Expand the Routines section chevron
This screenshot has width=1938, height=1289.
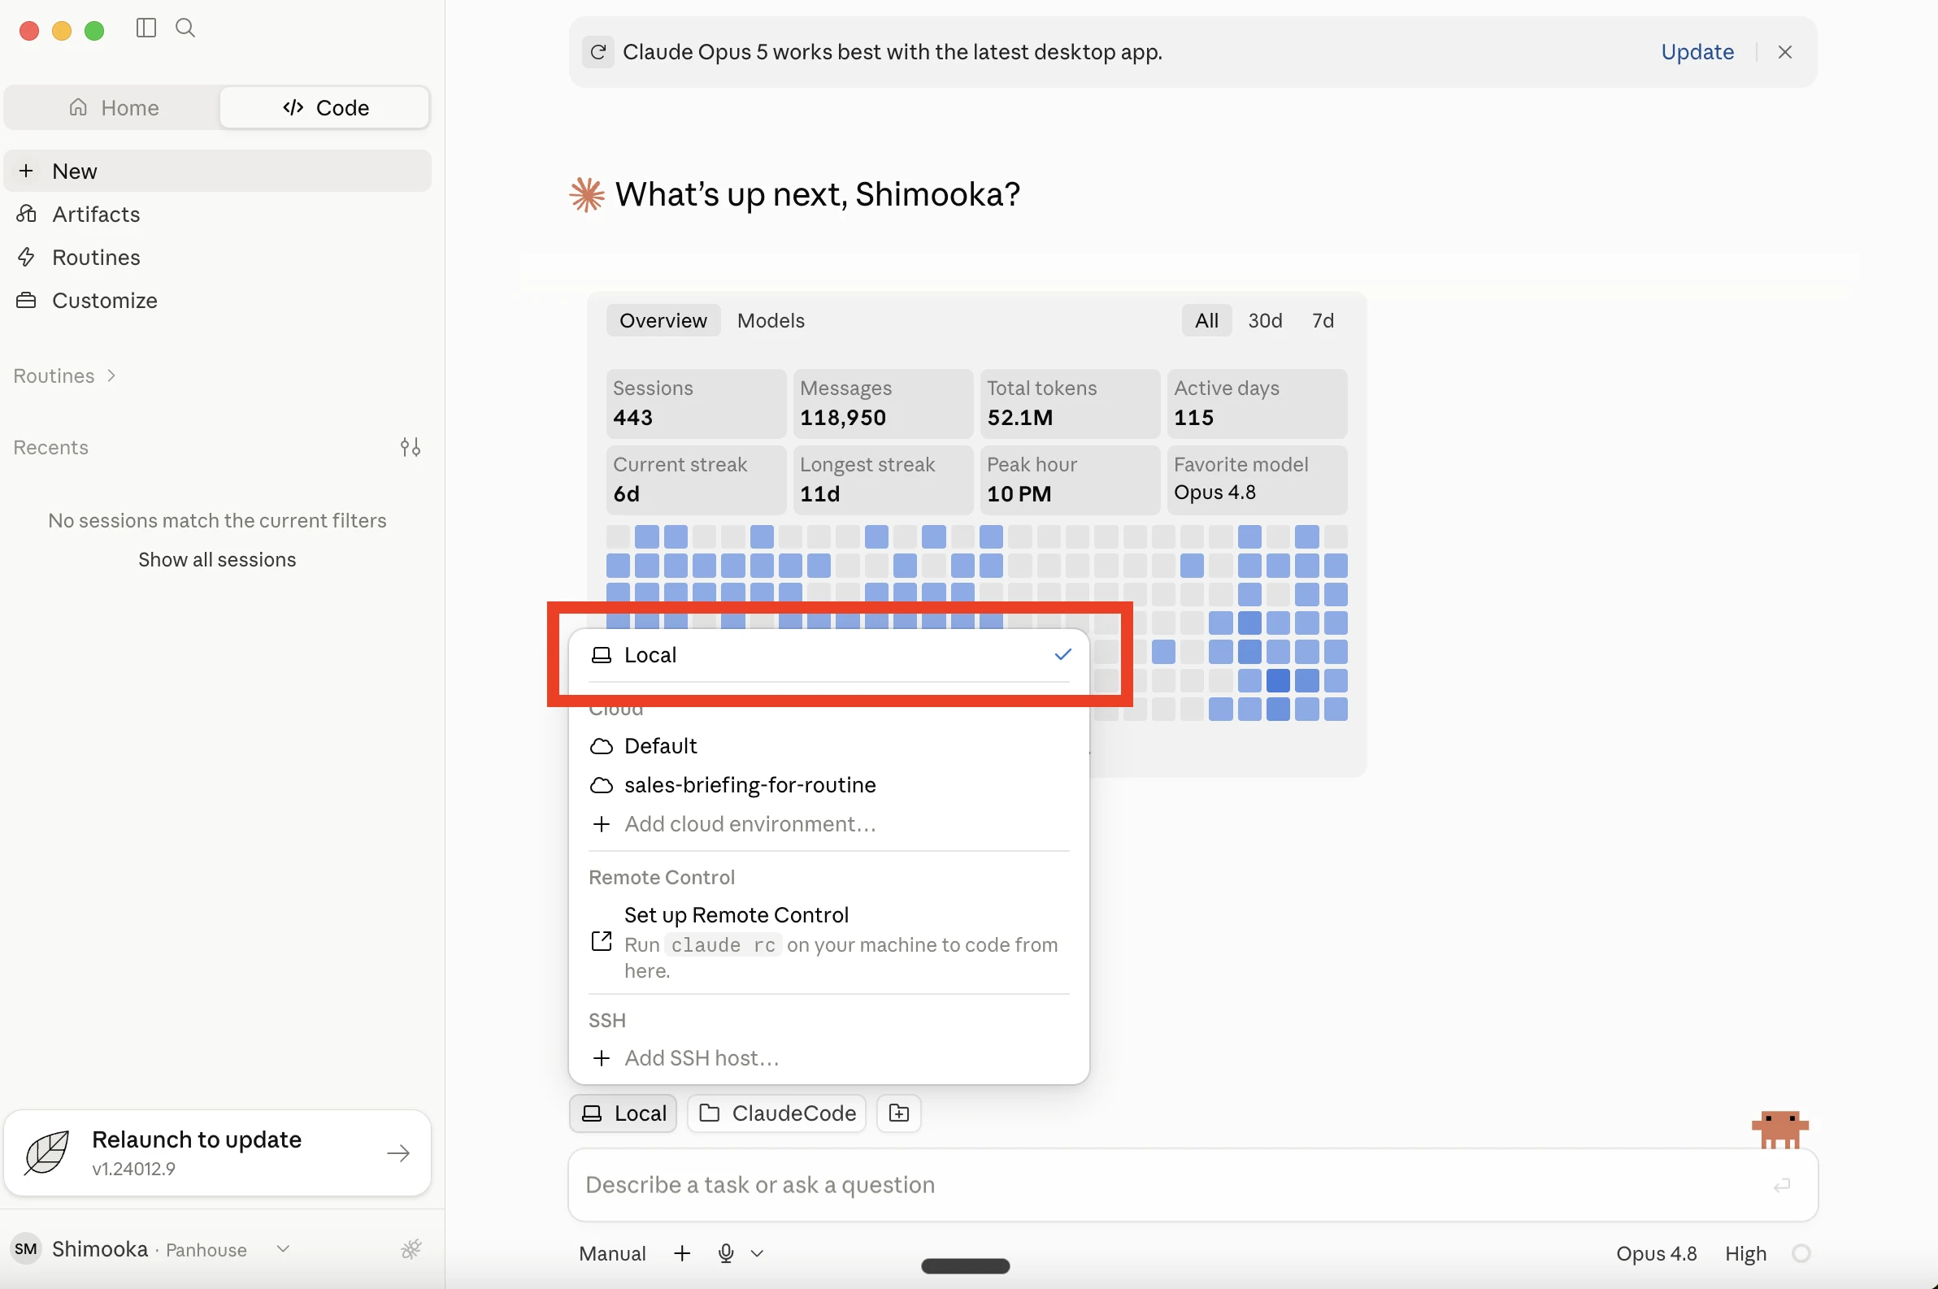pos(112,375)
